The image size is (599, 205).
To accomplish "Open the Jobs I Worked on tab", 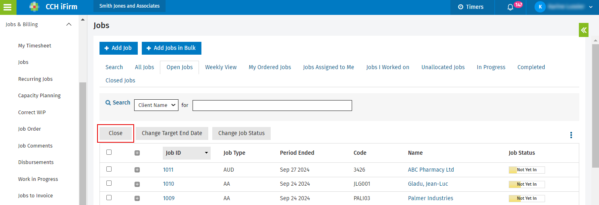I will click(x=388, y=67).
